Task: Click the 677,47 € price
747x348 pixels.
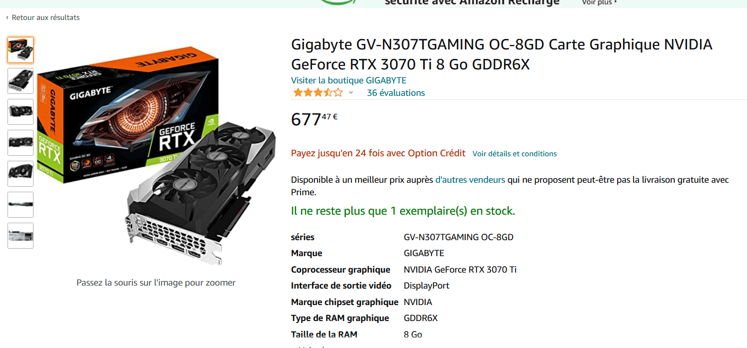Action: pos(314,119)
